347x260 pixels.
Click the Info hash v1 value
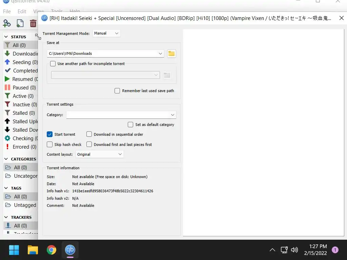(113, 191)
